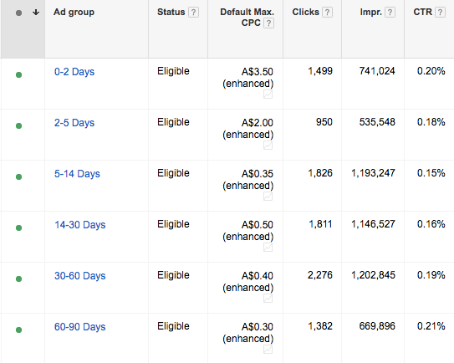Select the 0.15% CTR value
This screenshot has height=363, width=454.
coord(431,173)
